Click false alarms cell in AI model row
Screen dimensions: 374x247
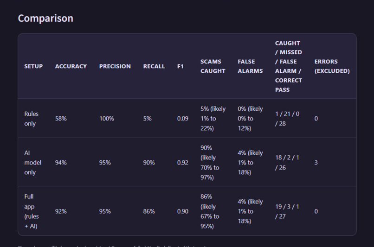[x=250, y=163]
